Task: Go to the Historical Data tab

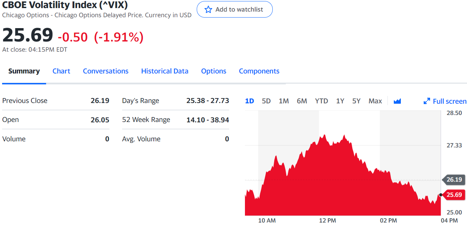Action: pyautogui.click(x=165, y=71)
